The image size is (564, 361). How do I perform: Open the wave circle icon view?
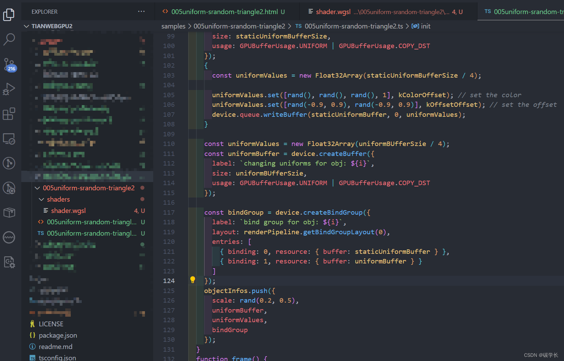point(9,237)
